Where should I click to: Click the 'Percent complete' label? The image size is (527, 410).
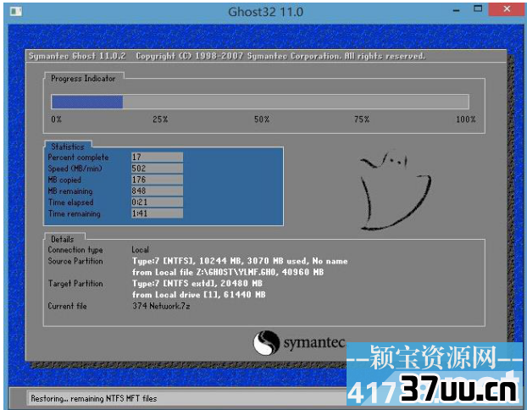(78, 158)
